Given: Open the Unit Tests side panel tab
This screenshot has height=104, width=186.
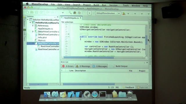Looking at the screenshot, I should coord(24,35).
